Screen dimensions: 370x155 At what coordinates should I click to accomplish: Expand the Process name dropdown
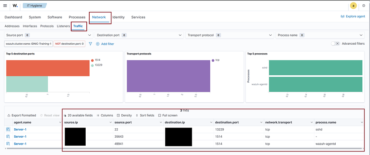point(320,35)
